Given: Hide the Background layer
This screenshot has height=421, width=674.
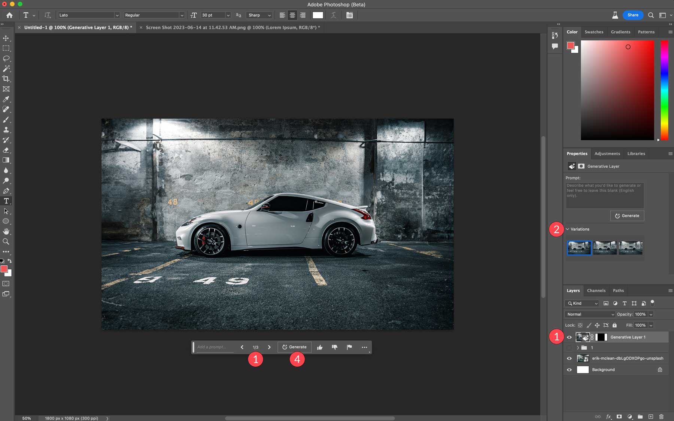Looking at the screenshot, I should pyautogui.click(x=569, y=370).
